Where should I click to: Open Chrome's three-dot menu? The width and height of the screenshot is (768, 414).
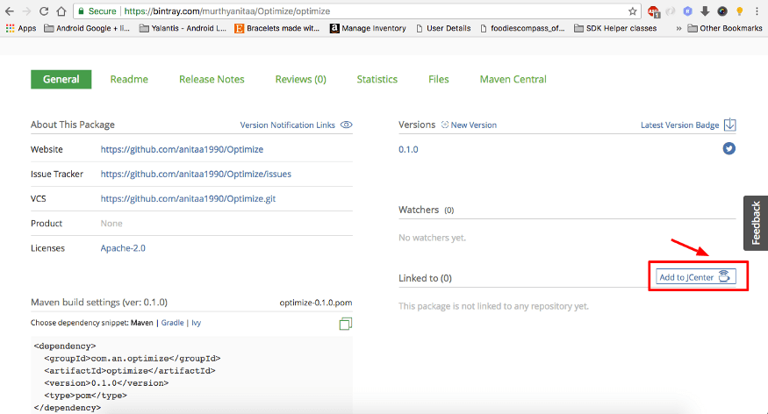click(x=757, y=11)
